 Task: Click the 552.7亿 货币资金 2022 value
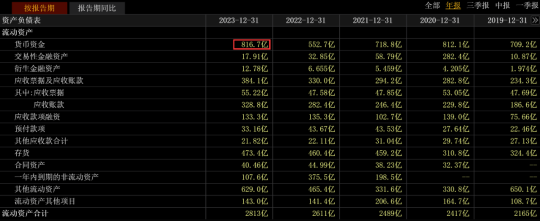321,45
